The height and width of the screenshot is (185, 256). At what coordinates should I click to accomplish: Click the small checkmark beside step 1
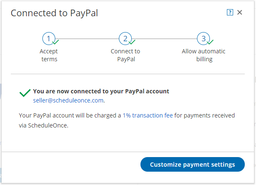click(55, 42)
